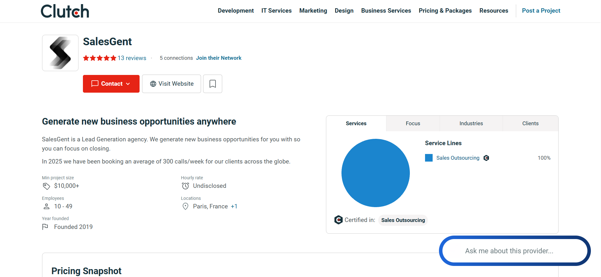601x277 pixels.
Task: Click the person icon beside 10 - 49
Action: tap(47, 206)
